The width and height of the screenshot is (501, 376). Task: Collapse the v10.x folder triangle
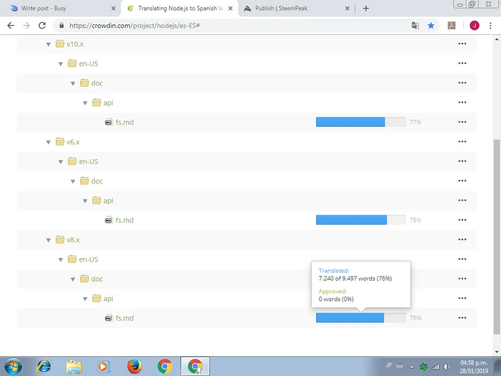49,44
